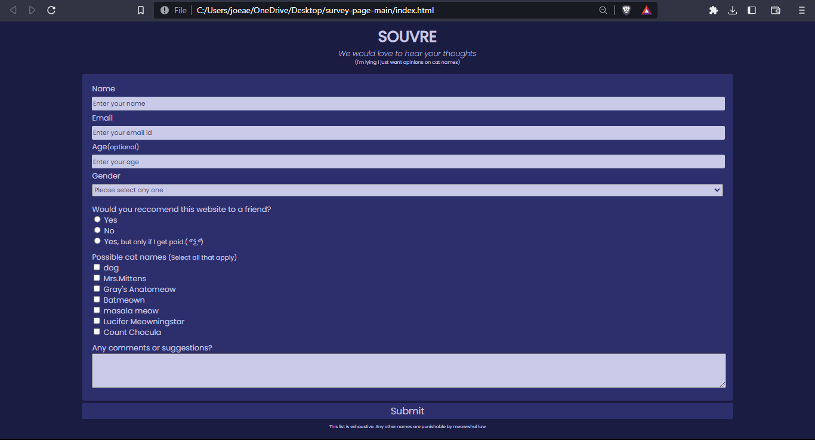
Task: Open the browser hamburger menu
Action: (x=801, y=10)
